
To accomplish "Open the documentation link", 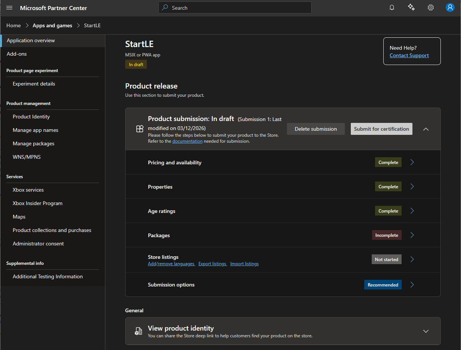I will 187,141.
